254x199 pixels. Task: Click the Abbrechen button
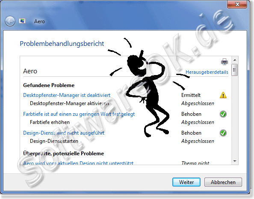pyautogui.click(x=223, y=182)
